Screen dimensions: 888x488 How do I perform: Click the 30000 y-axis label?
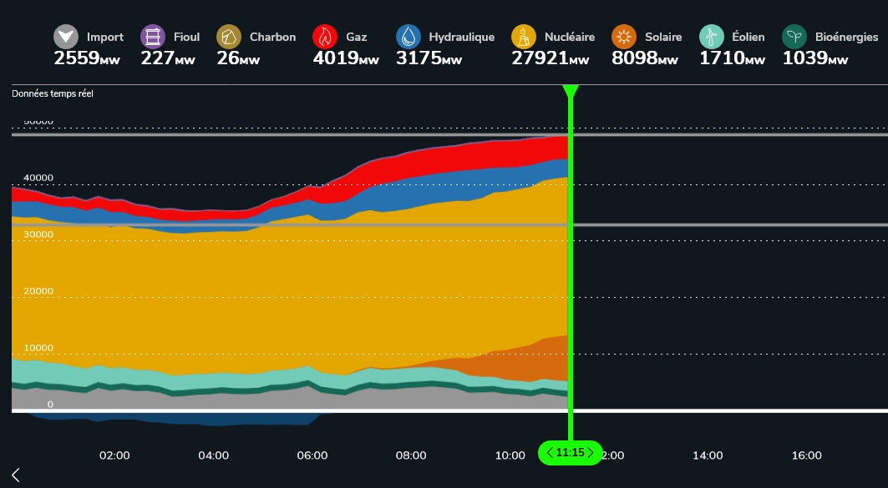(x=38, y=234)
